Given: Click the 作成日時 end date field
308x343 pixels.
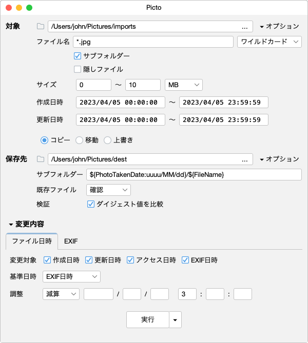Looking at the screenshot, I should point(224,103).
